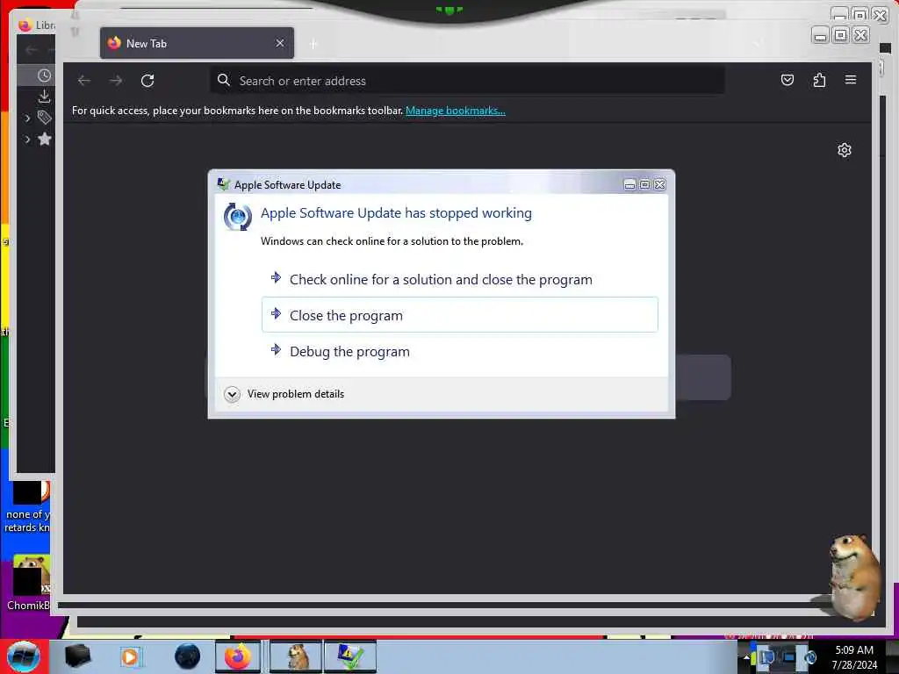Open the 'none of y' desktop icon

tap(27, 508)
